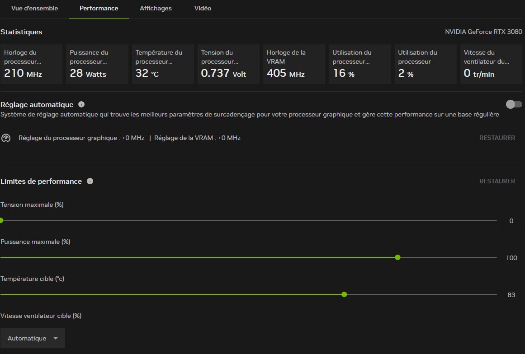Enable the Réglage automatique switch
This screenshot has height=354, width=525.
coord(514,104)
